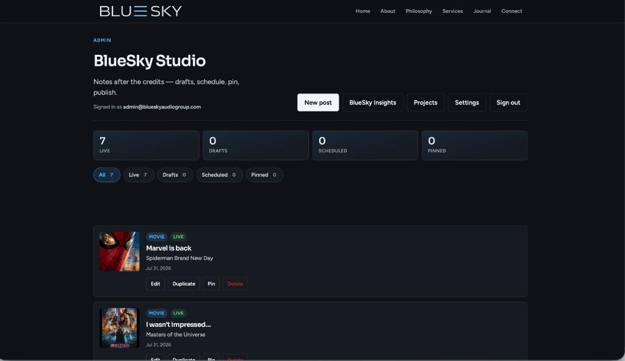Open Settings in admin toolbar
This screenshot has width=625, height=361.
coord(467,102)
